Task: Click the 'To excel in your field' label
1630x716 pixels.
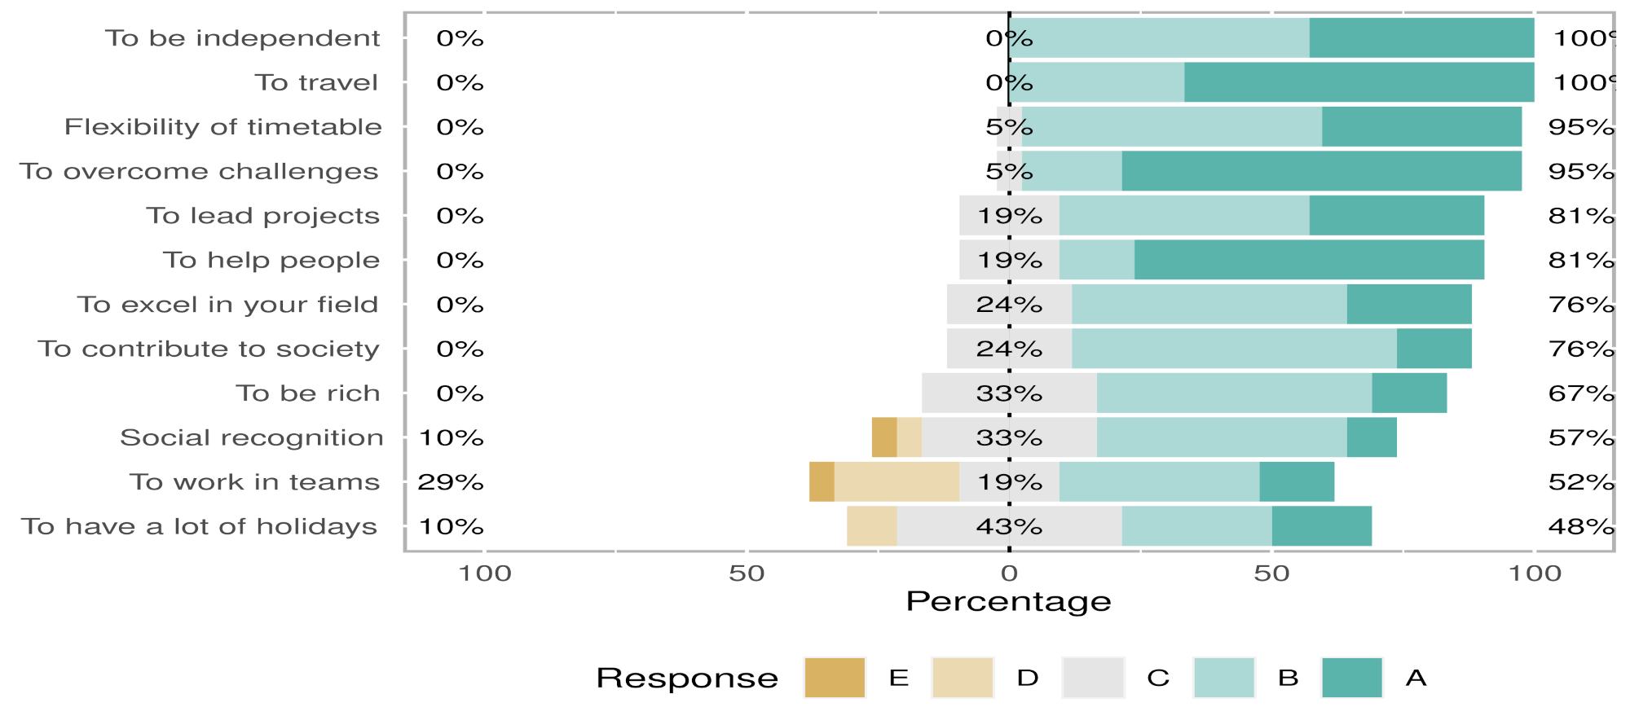Action: pos(228,305)
